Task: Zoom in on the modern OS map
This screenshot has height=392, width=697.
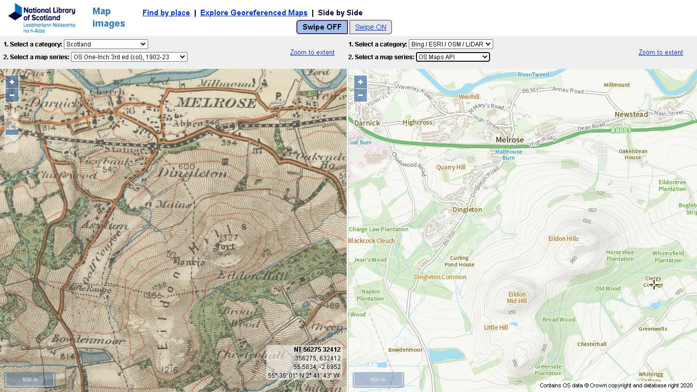Action: click(360, 82)
